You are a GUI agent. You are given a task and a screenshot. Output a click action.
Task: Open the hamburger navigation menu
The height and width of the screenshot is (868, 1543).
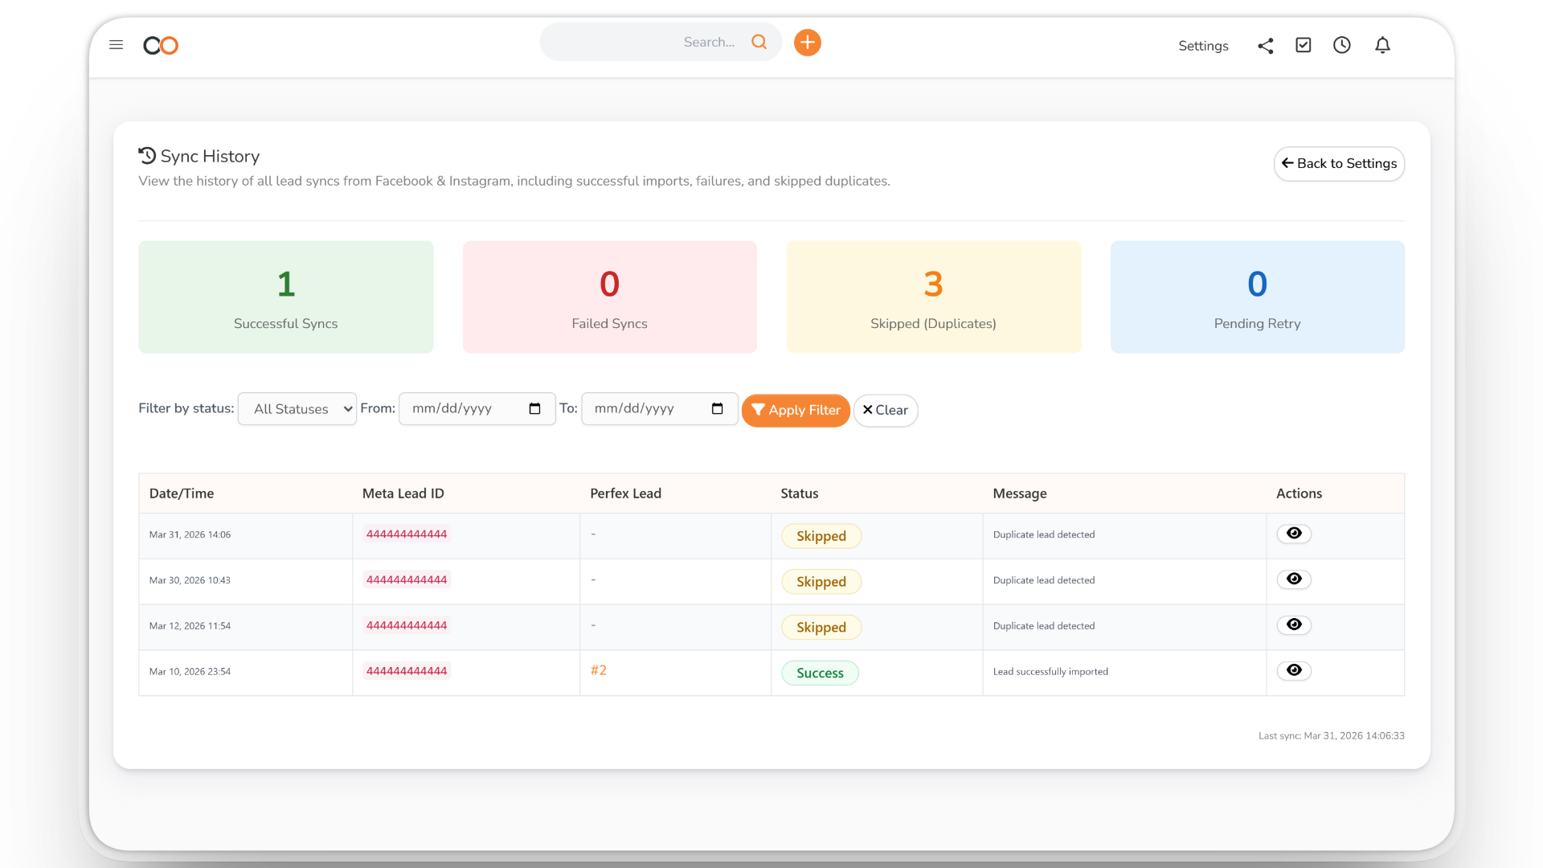117,45
